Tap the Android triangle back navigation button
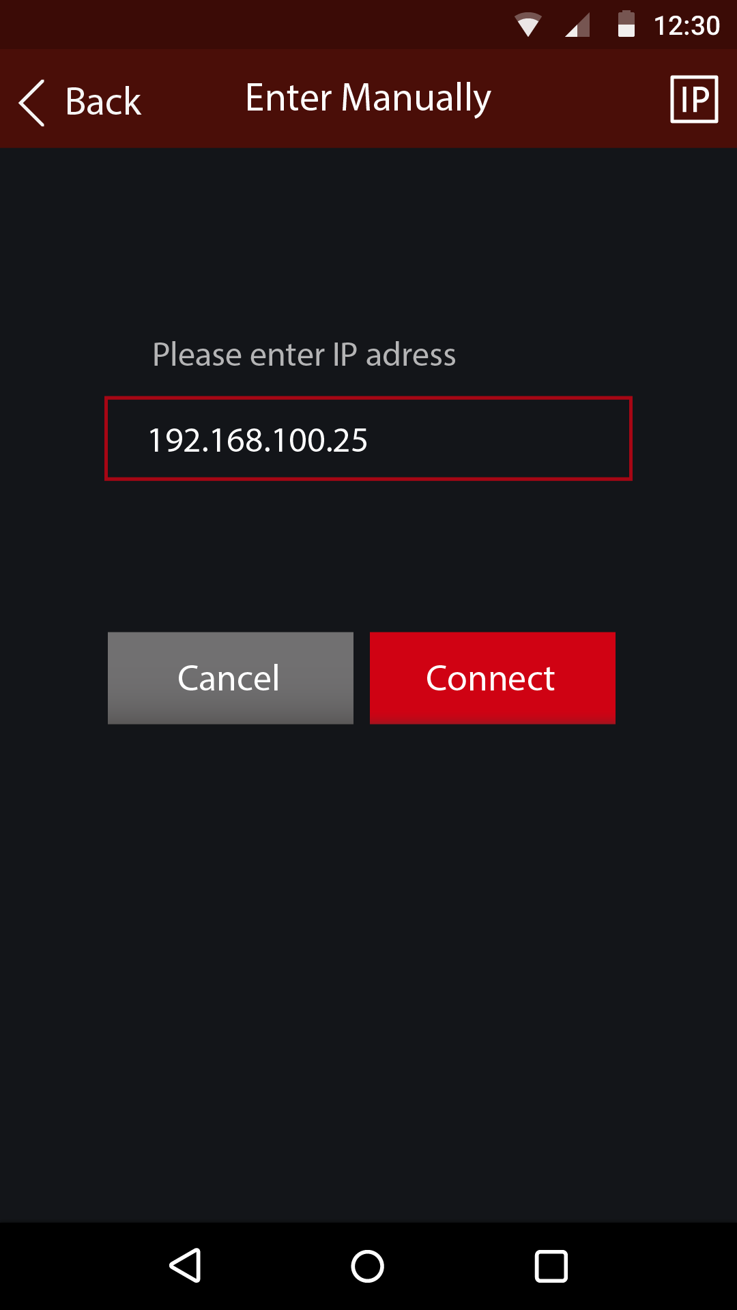 tap(185, 1266)
